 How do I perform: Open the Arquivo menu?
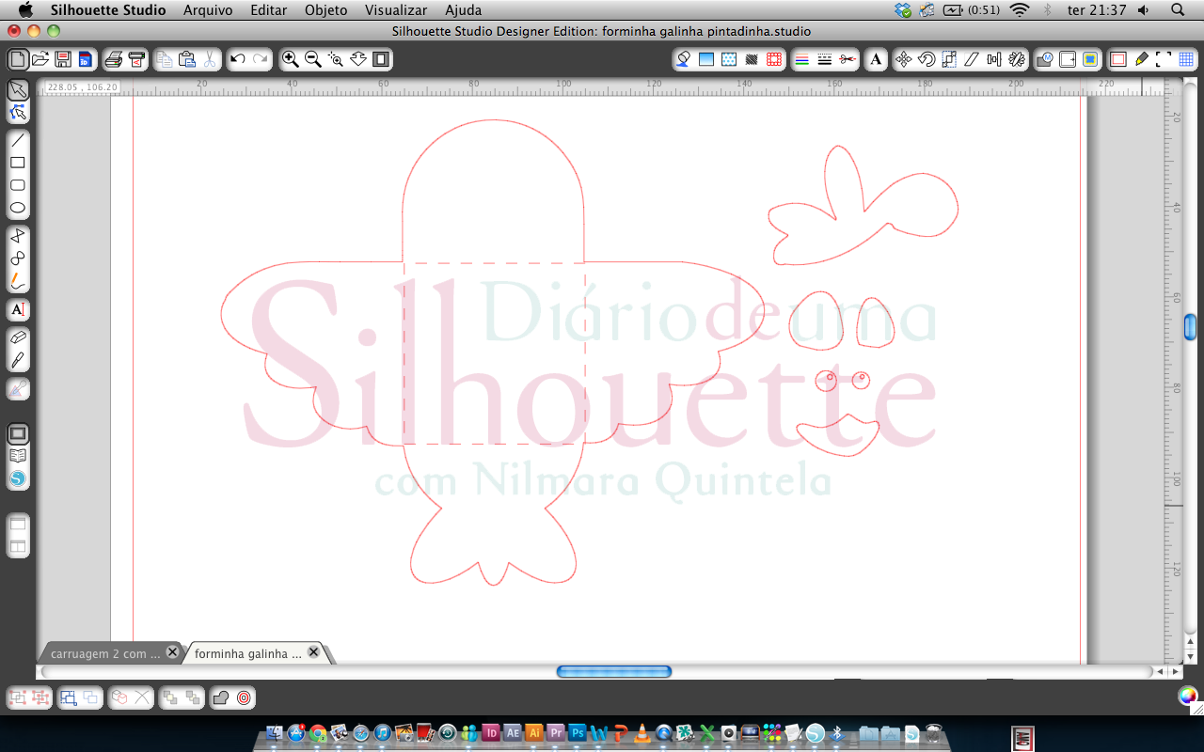coord(208,10)
